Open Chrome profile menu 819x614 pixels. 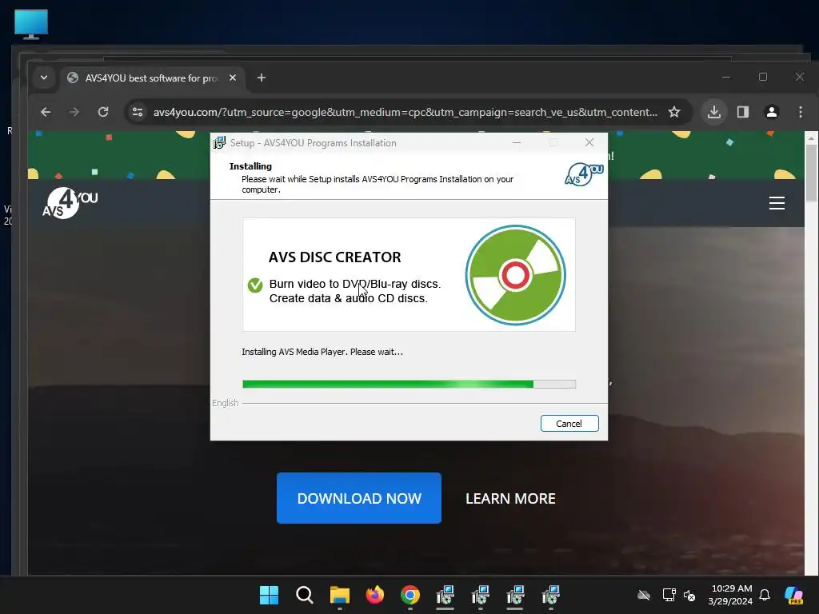tap(772, 112)
